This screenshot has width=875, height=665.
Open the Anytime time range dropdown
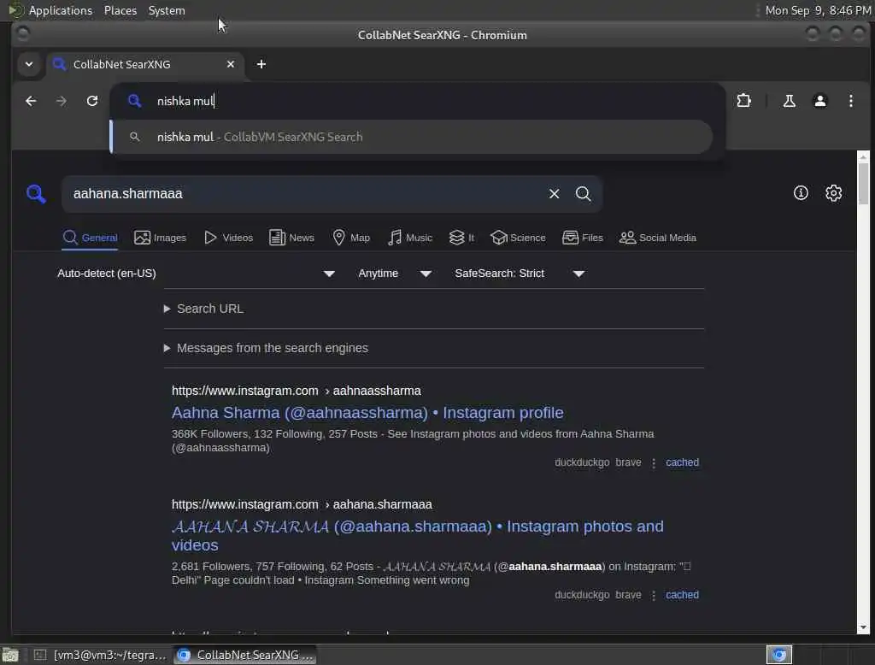pos(395,274)
